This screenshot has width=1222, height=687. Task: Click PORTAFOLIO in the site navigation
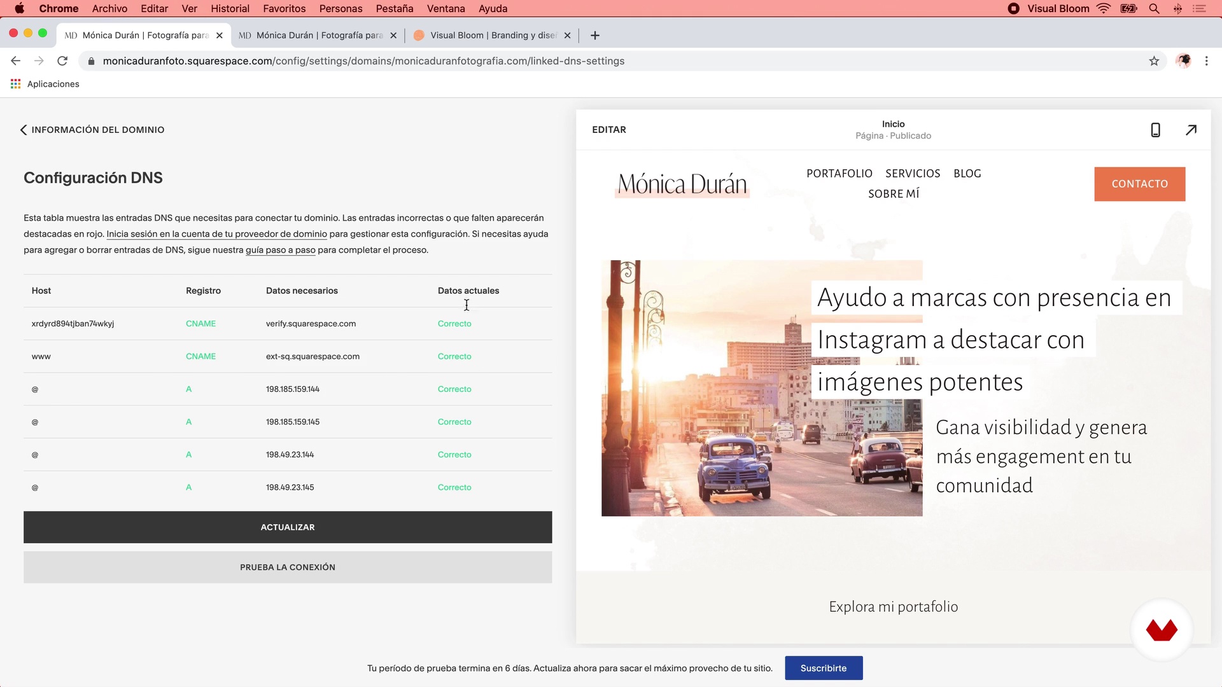839,174
